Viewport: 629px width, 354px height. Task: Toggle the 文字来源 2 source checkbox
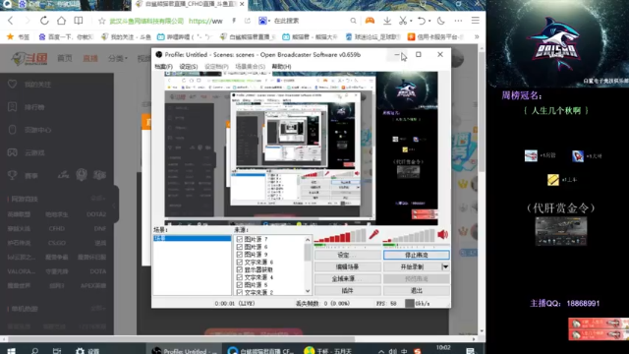(240, 292)
